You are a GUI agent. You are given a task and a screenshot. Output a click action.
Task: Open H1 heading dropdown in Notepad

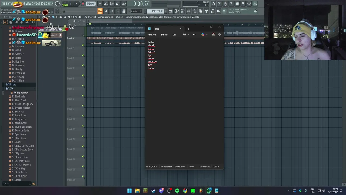[x=186, y=35]
